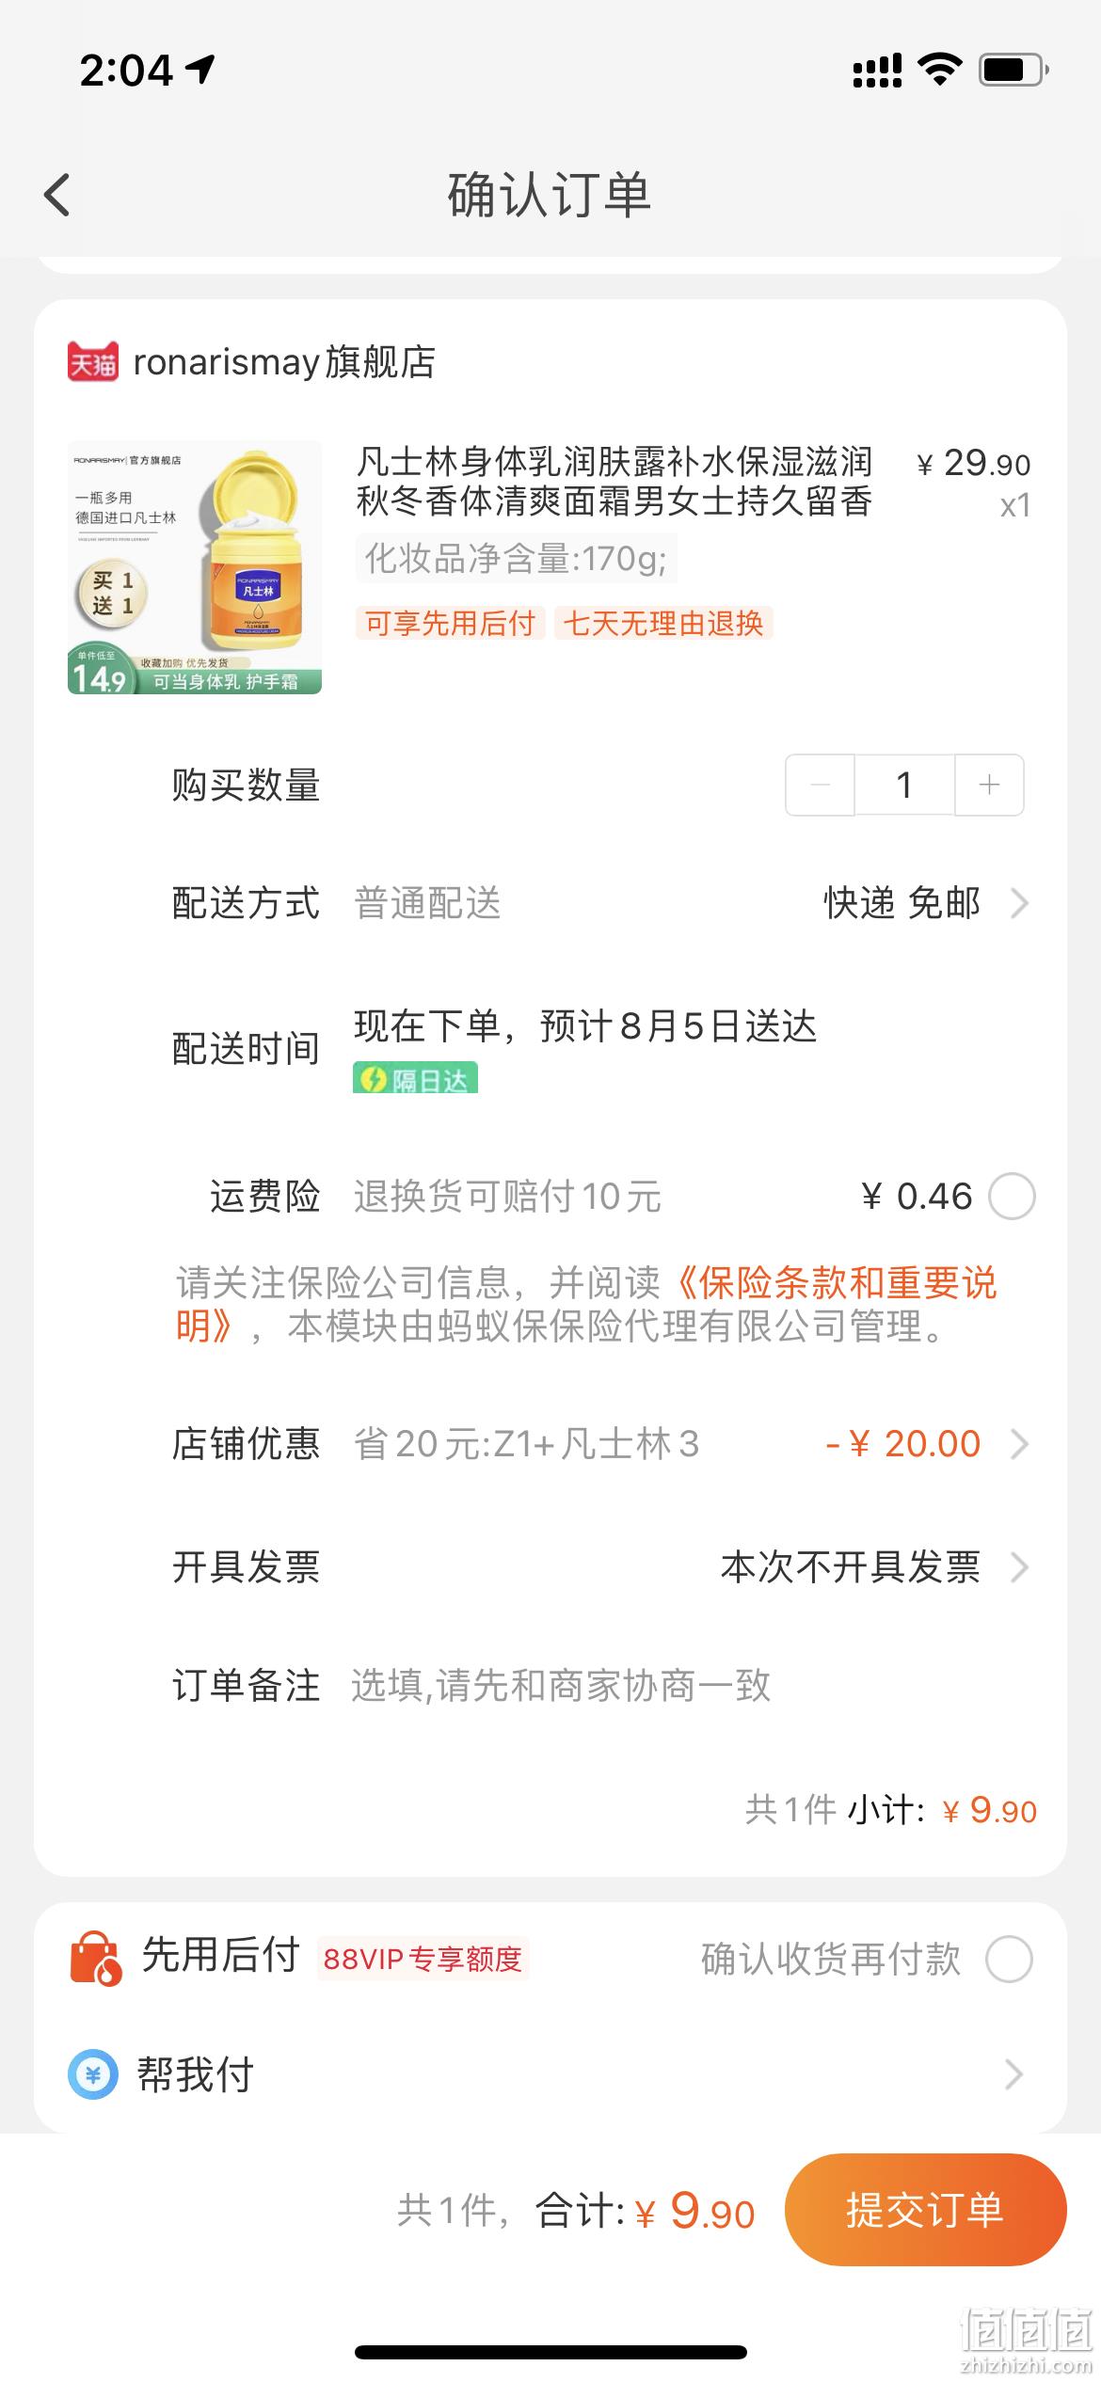Tap the back arrow icon

point(57,195)
